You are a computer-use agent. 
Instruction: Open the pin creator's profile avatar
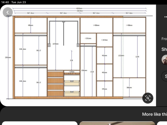164,60
